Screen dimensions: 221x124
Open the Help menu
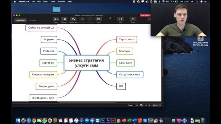click(x=69, y=1)
